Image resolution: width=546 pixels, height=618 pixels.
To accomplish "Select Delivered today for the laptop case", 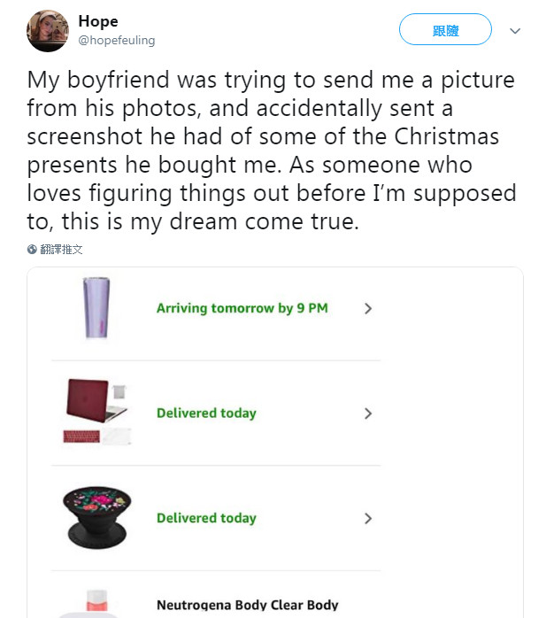I will click(x=206, y=413).
